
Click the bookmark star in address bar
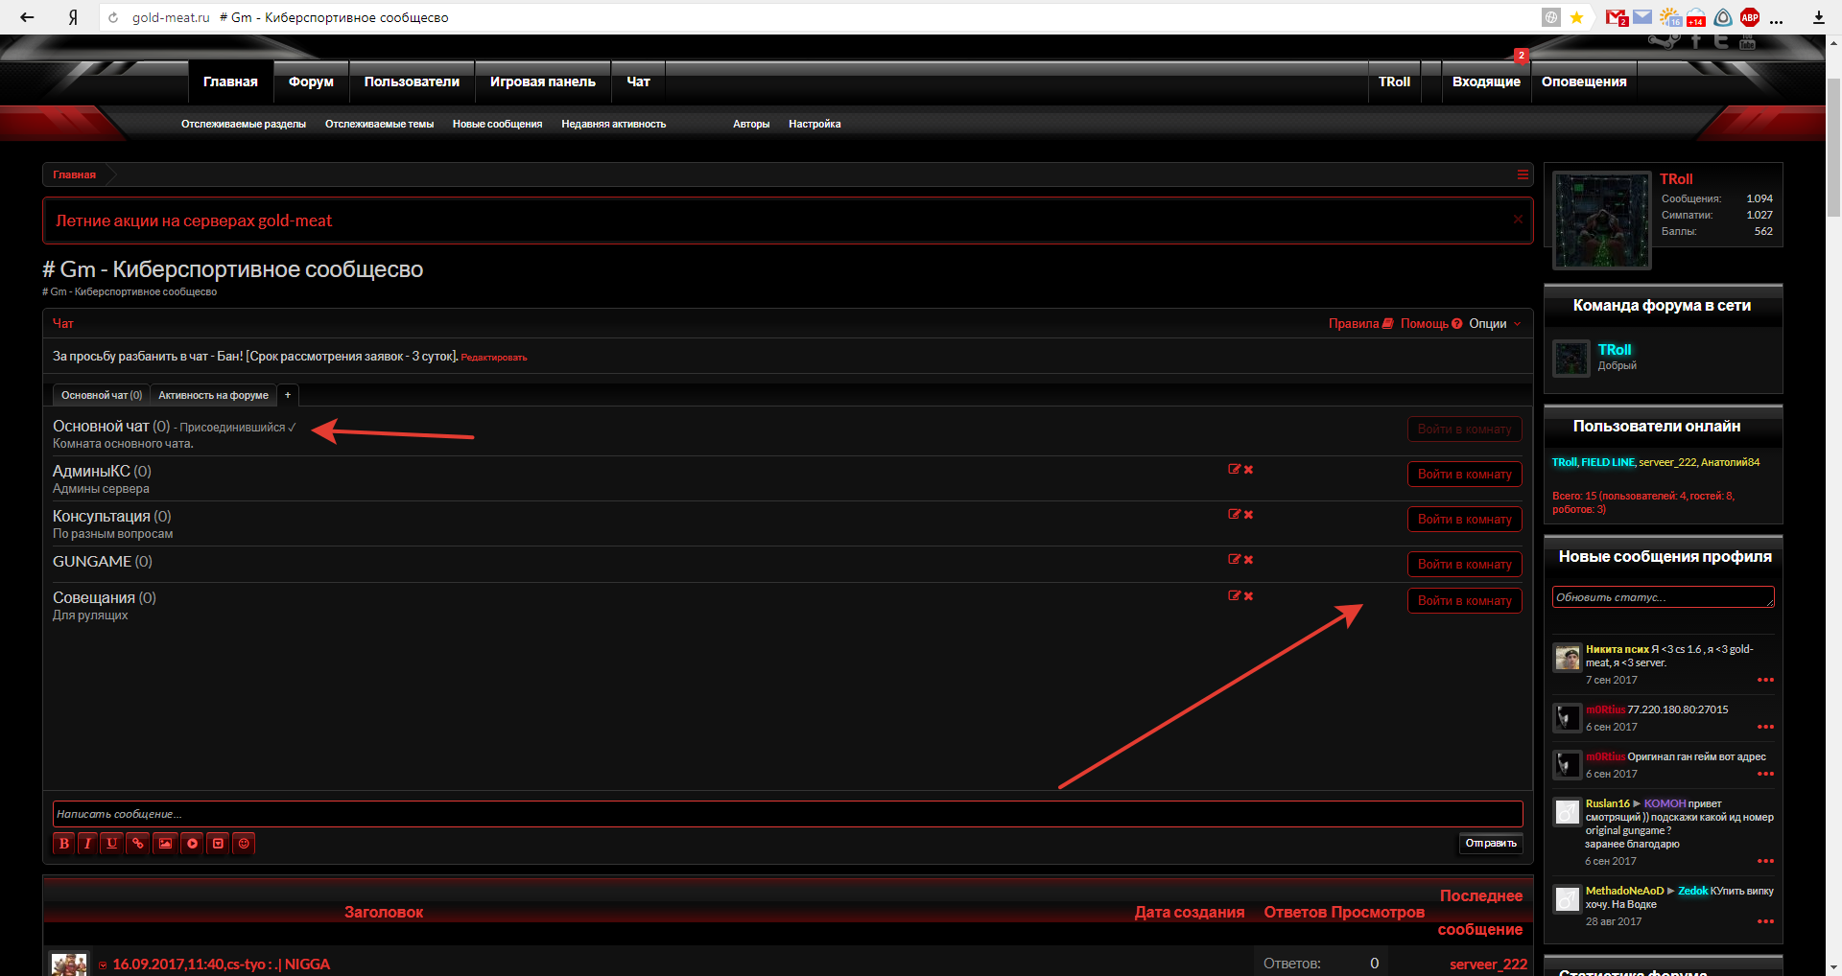coord(1576,17)
